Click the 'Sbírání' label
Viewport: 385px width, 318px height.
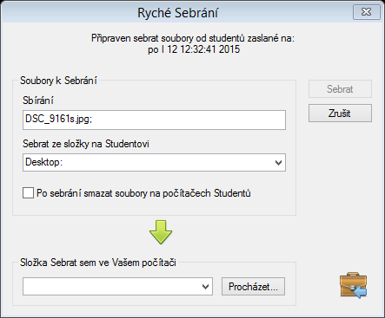coord(38,101)
